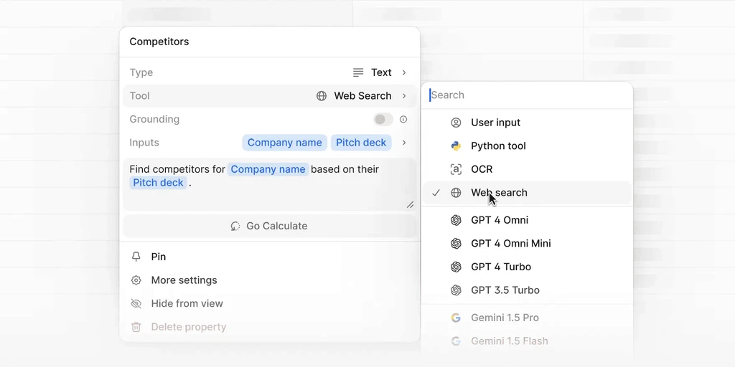Click the prompt box resize handle
Viewport: 735px width, 367px height.
click(x=410, y=204)
